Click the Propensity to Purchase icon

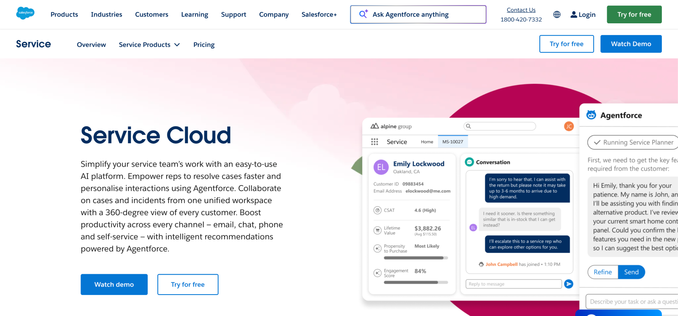coord(377,248)
